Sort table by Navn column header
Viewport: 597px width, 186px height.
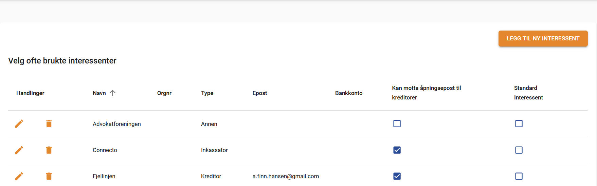click(x=99, y=93)
